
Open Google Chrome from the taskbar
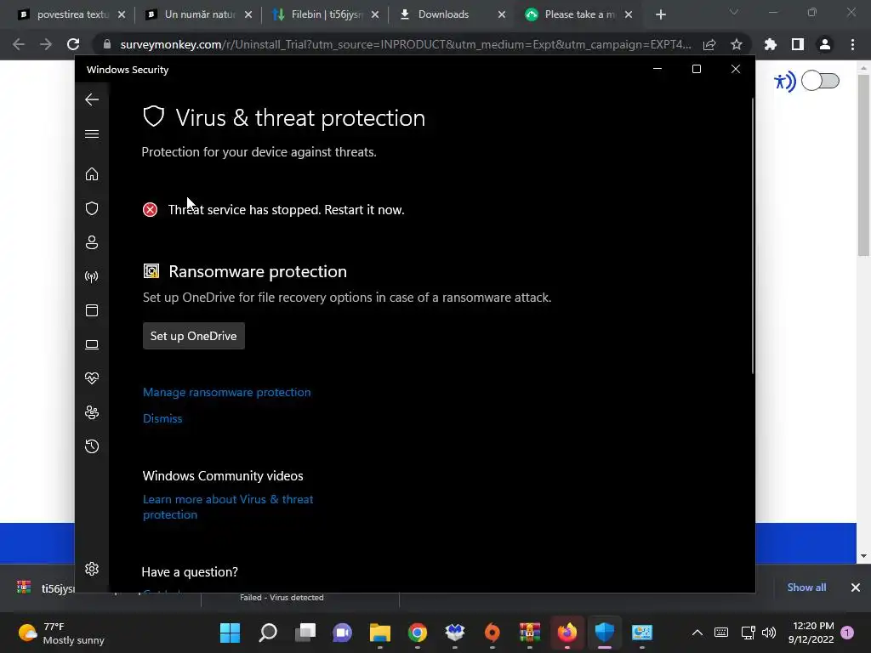pos(417,633)
